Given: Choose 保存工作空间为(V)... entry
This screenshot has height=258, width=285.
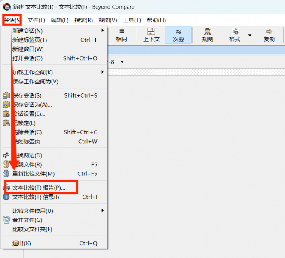Looking at the screenshot, I should pos(55,81).
